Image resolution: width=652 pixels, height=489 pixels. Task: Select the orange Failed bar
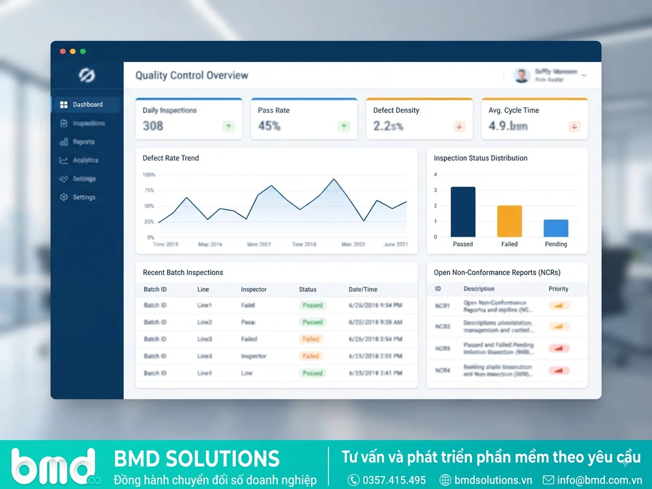509,221
